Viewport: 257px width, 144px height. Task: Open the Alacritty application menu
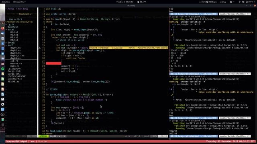tap(19, 2)
